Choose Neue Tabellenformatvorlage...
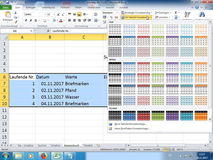 tap(130, 124)
